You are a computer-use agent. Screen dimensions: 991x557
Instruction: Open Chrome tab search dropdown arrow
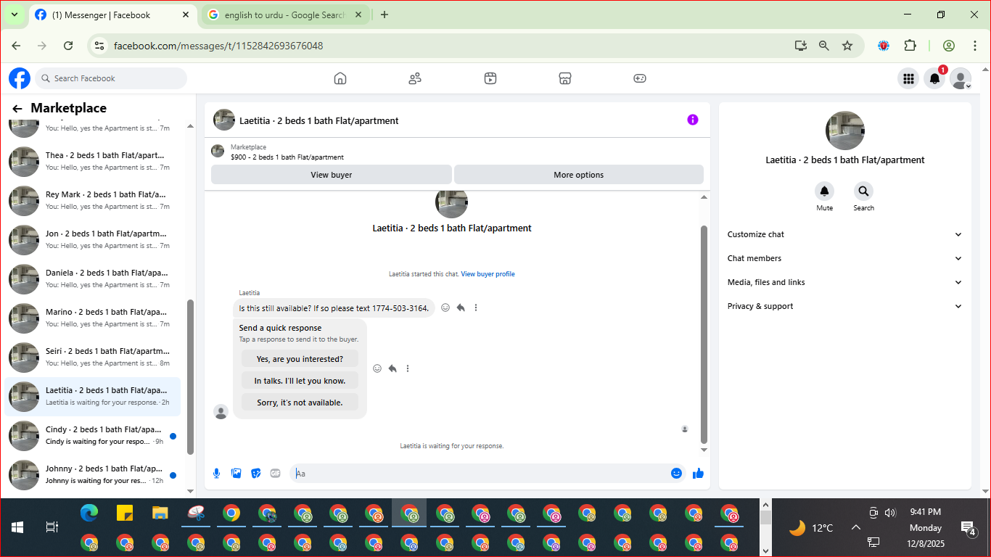click(14, 15)
